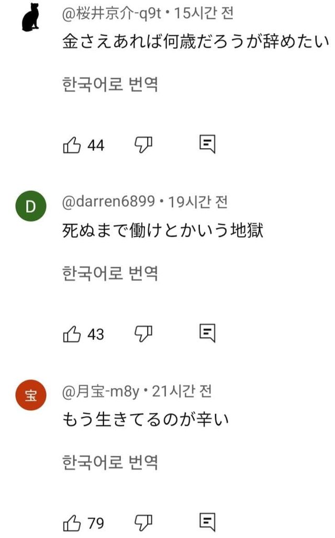Translate the first comment to Korean
The width and height of the screenshot is (335, 538).
pyautogui.click(x=110, y=84)
